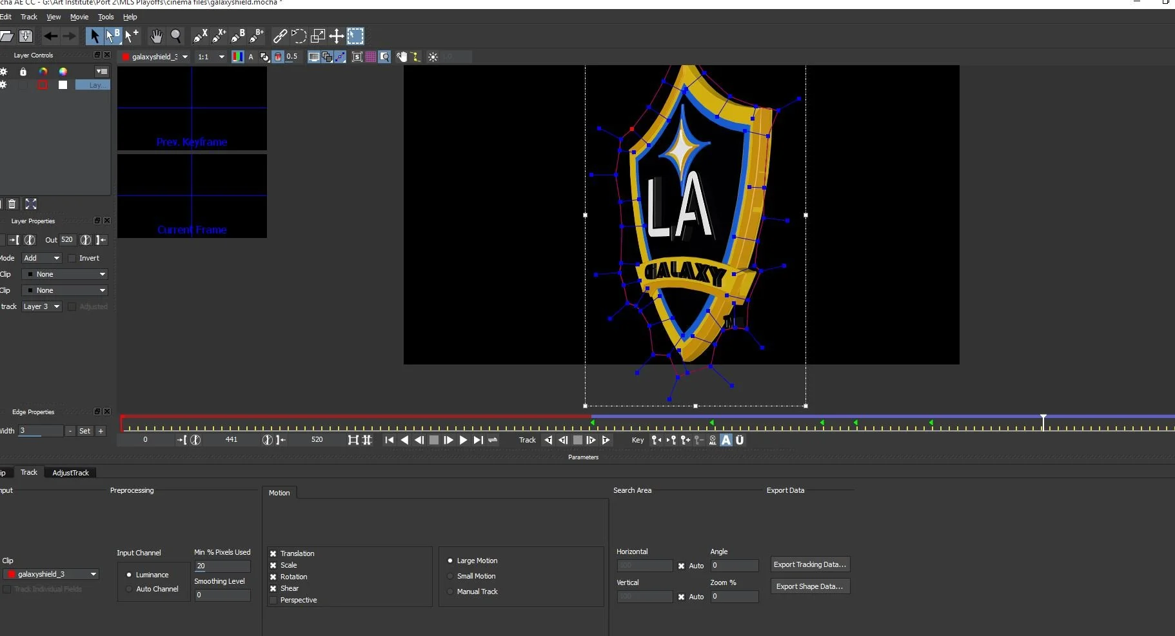Uncheck the Scale motion checkbox
This screenshot has width=1175, height=636.
point(273,565)
